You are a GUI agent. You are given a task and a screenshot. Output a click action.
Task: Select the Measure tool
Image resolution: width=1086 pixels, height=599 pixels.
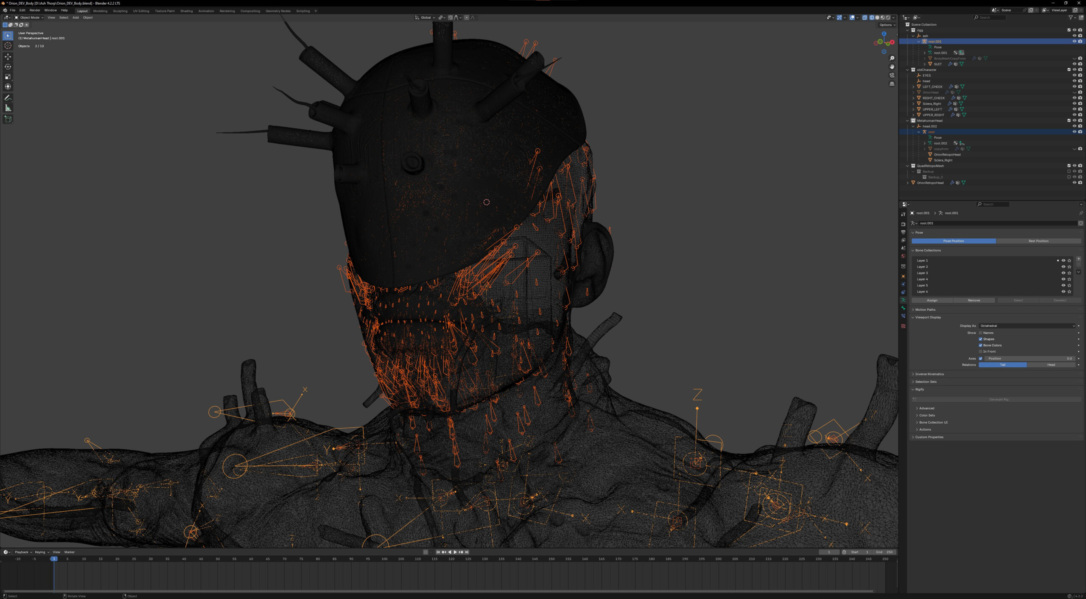click(x=8, y=108)
